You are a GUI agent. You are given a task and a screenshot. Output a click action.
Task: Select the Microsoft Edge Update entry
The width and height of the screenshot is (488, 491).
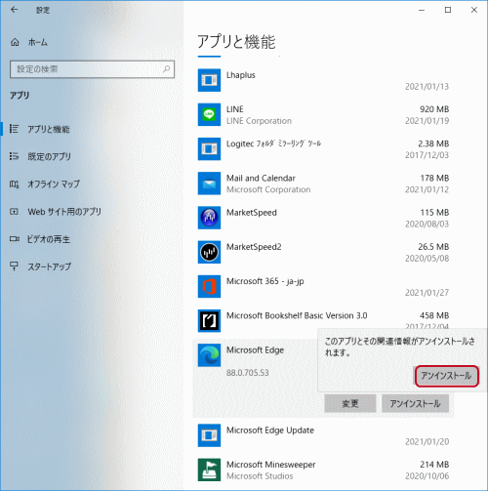(270, 430)
